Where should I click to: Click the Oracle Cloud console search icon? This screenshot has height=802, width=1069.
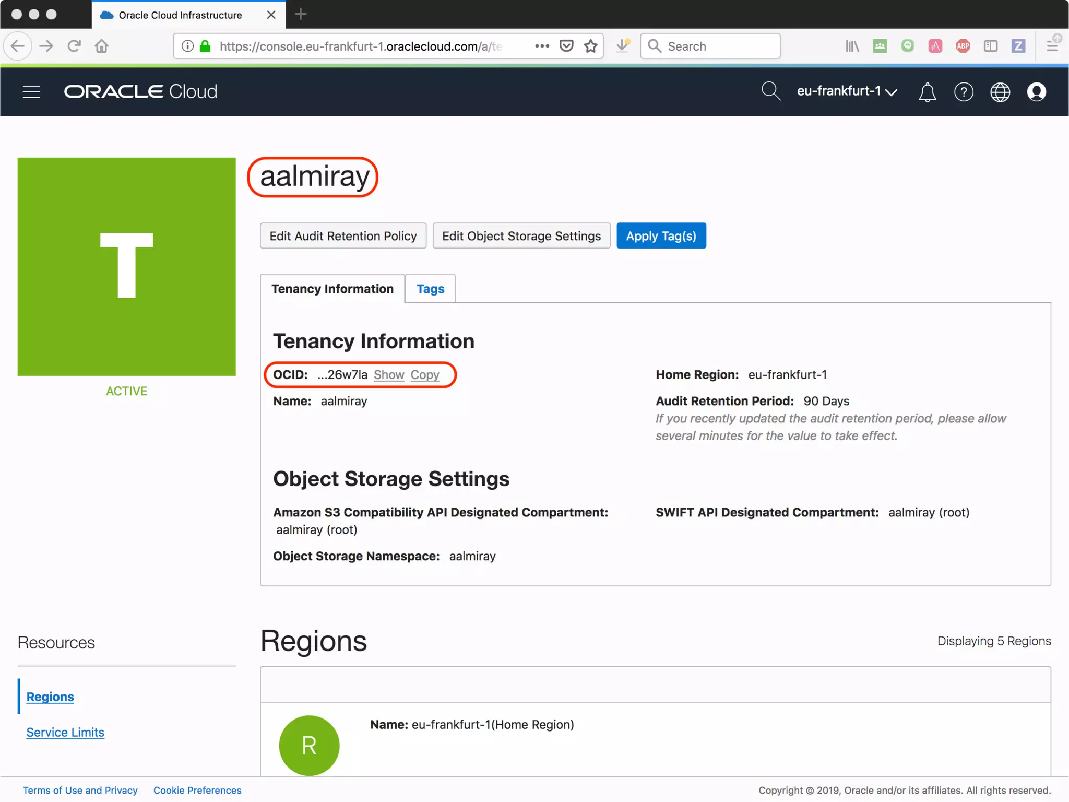(770, 91)
